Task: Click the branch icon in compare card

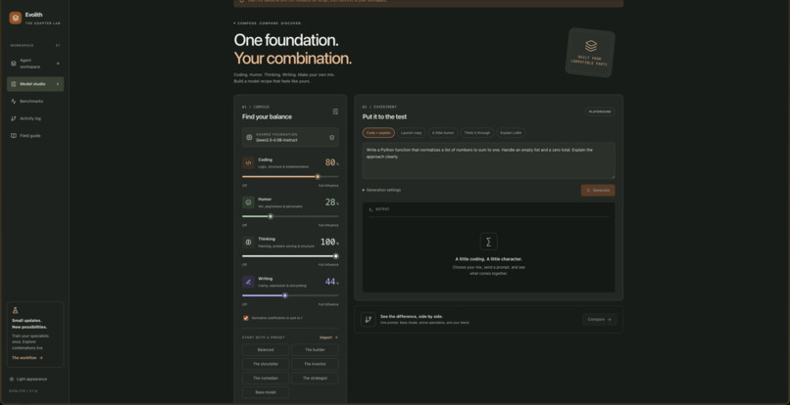Action: coord(369,319)
